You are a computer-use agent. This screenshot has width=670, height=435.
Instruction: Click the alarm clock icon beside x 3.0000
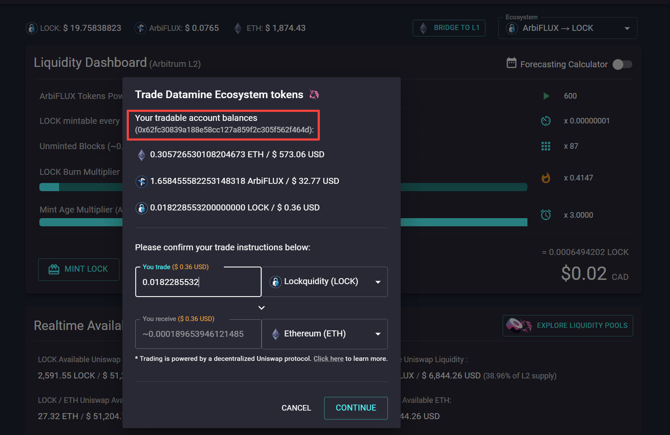546,215
